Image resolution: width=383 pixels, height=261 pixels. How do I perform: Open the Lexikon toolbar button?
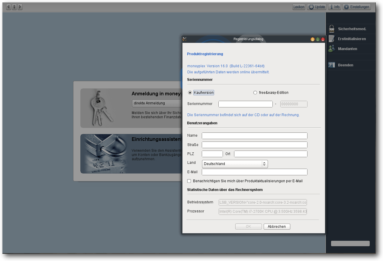[299, 7]
